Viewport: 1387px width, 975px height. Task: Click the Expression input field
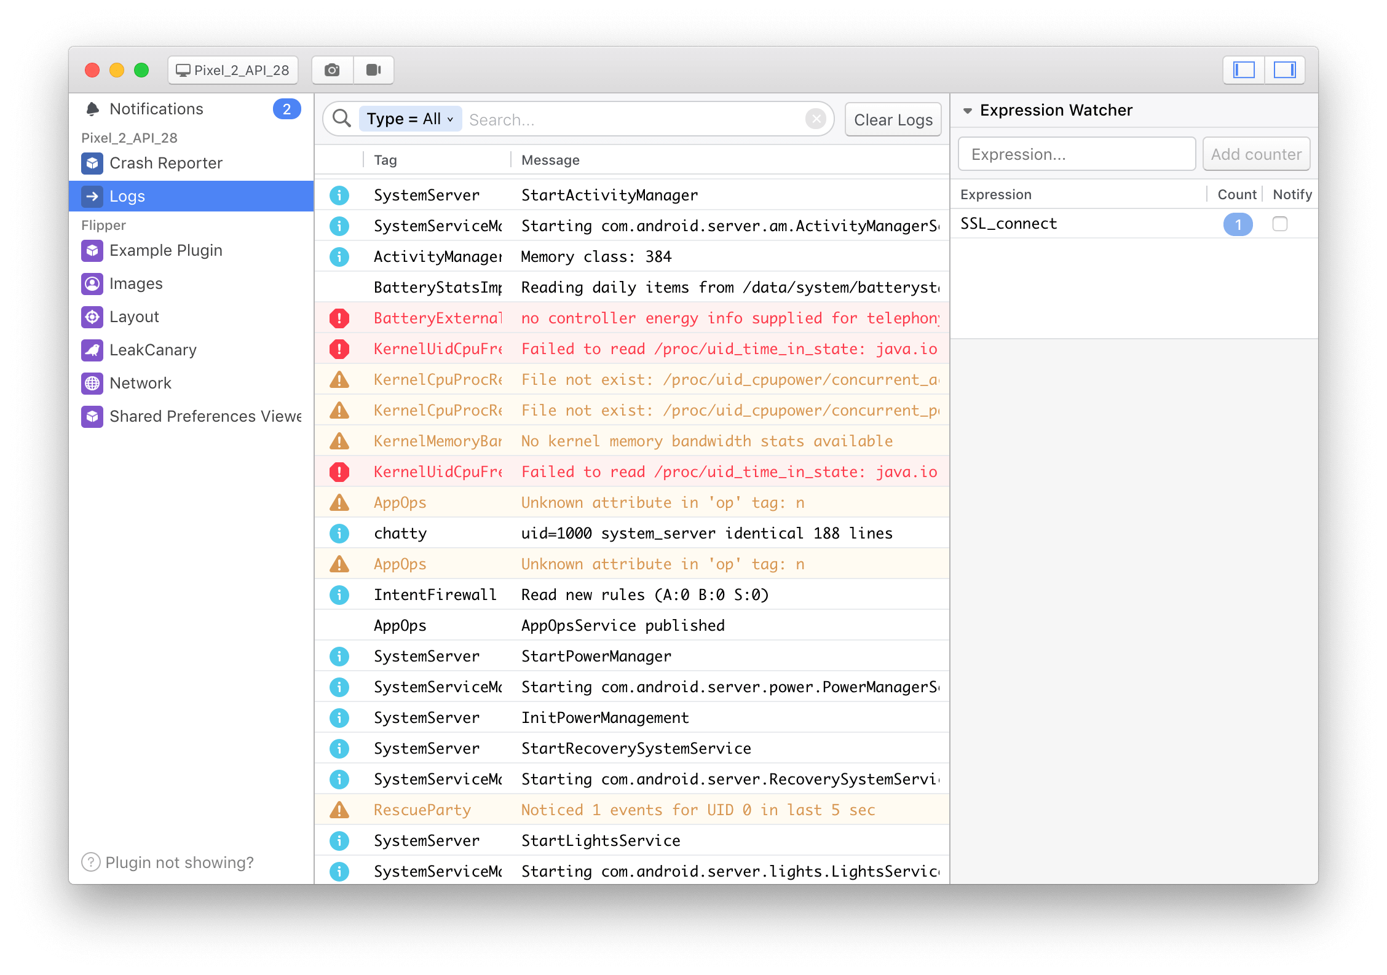[1077, 154]
